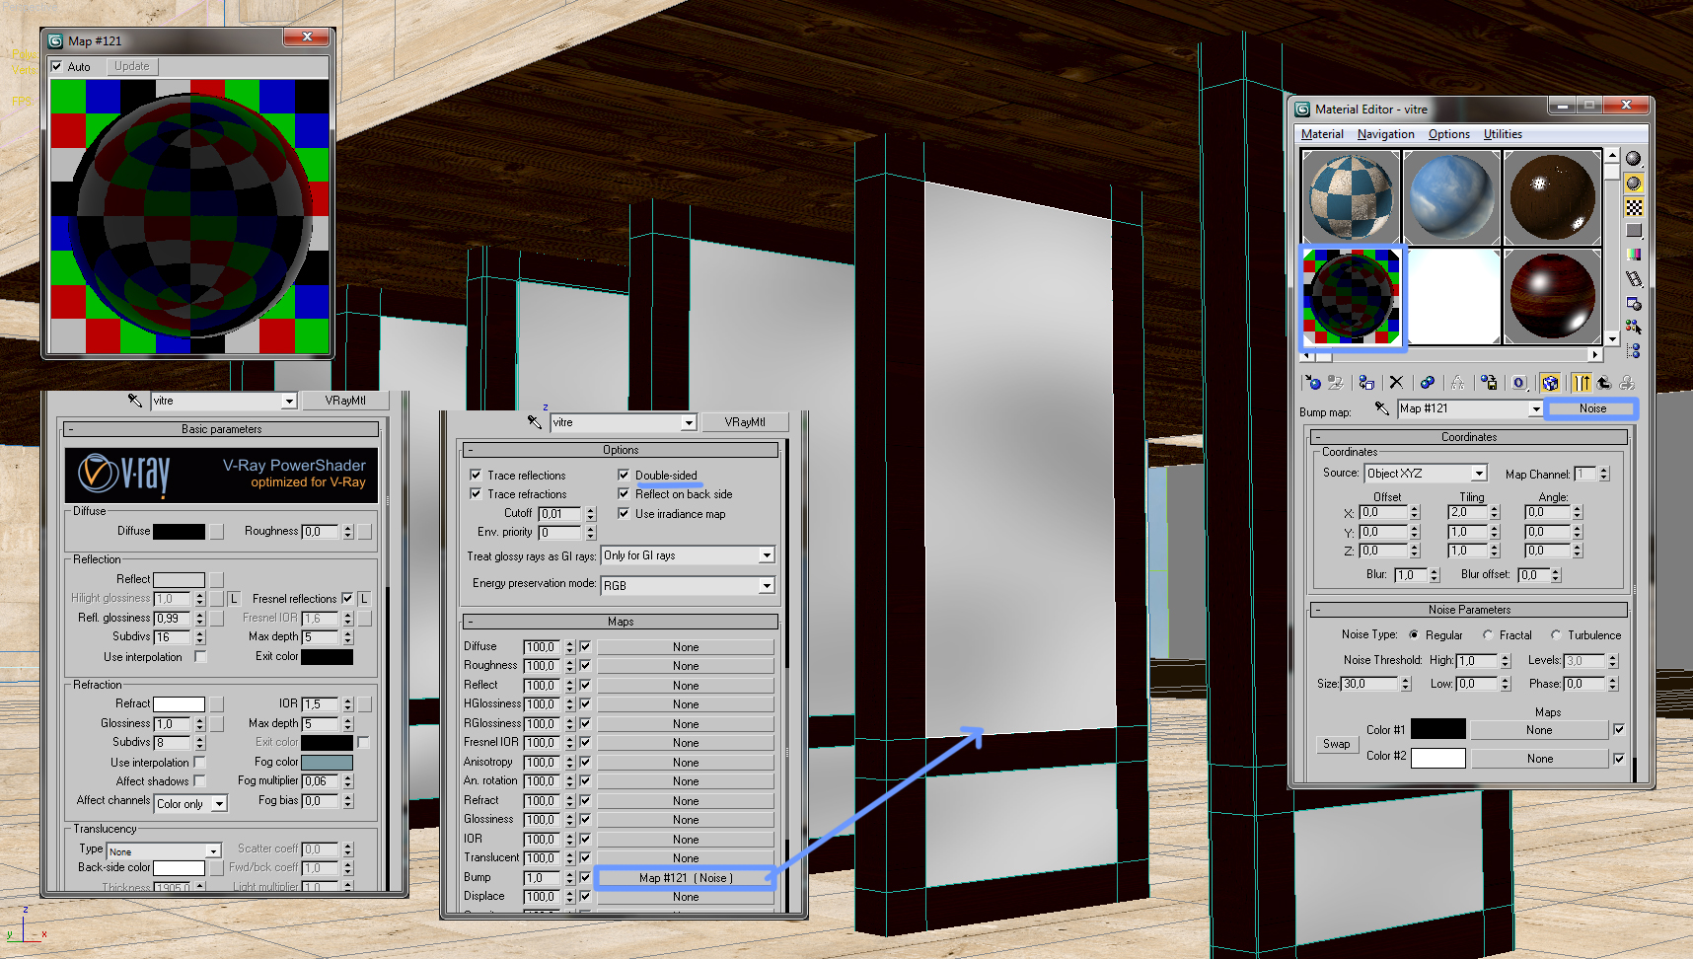Open the Options menu in Material Editor
The height and width of the screenshot is (959, 1693).
[1448, 134]
